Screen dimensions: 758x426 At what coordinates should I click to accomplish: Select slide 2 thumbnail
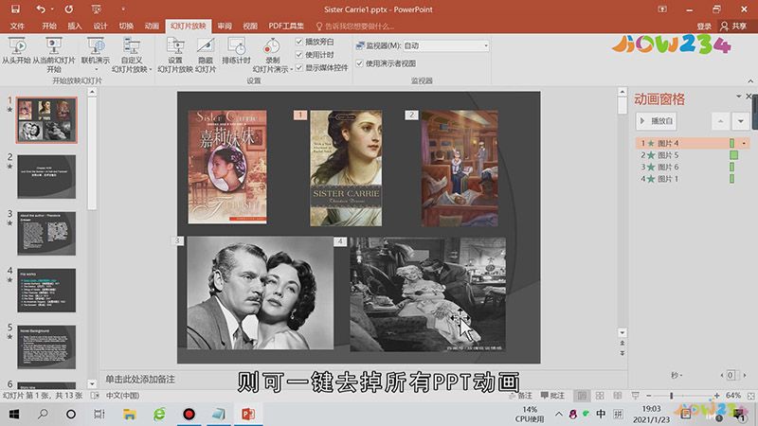(x=46, y=176)
